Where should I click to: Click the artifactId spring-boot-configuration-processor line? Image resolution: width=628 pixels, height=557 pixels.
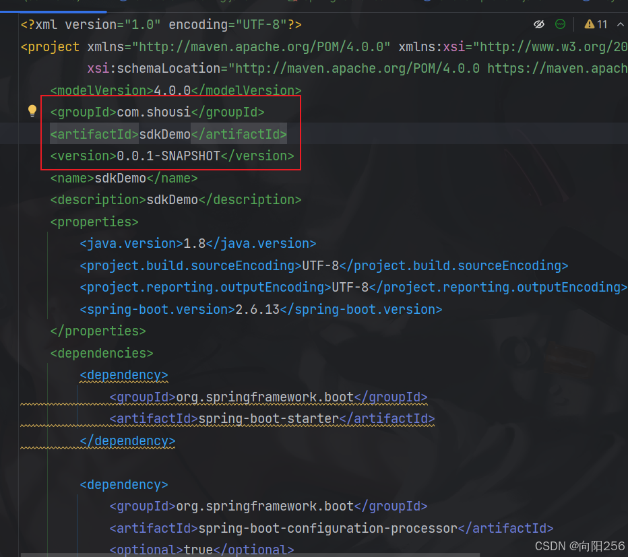click(332, 528)
